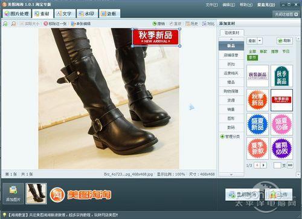Click the 上传 upload button

[x=279, y=195]
